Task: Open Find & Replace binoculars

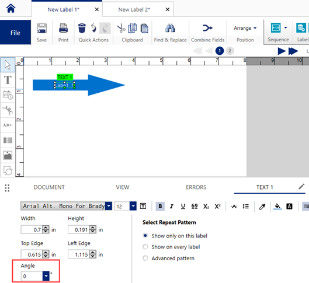Action: (x=170, y=28)
